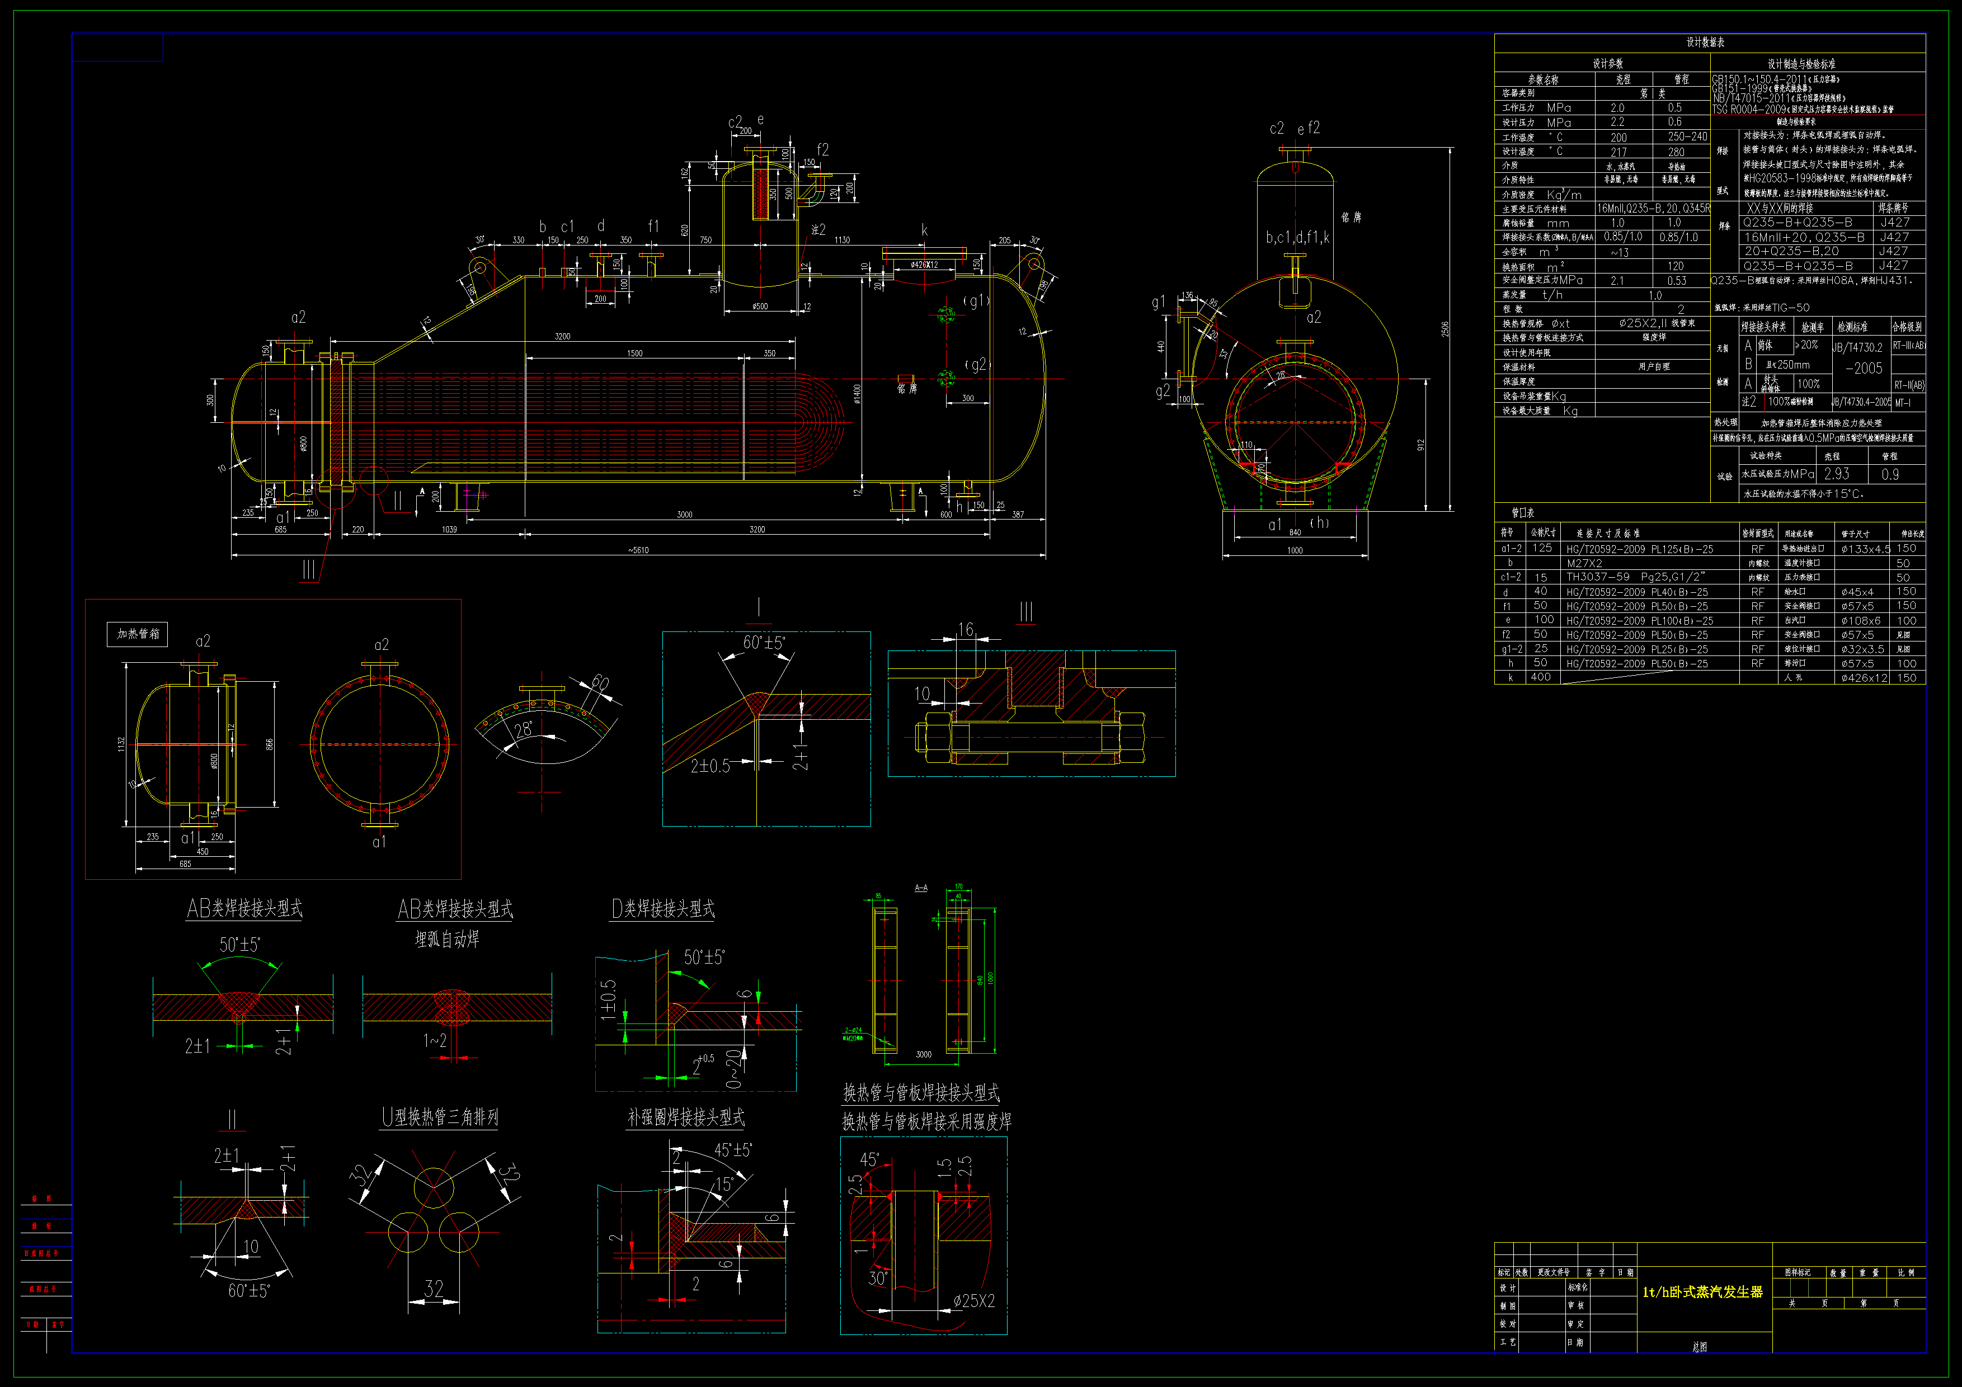Image resolution: width=1962 pixels, height=1387 pixels.
Task: Click the '埋弧自动焊' subtitle
Action: [x=447, y=940]
